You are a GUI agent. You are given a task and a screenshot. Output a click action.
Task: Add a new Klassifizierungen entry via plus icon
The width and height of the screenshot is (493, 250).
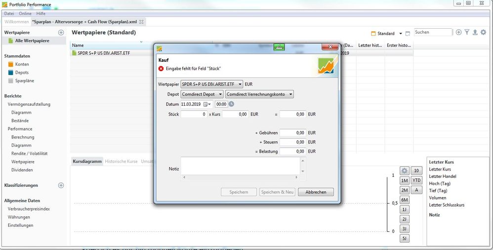61,186
